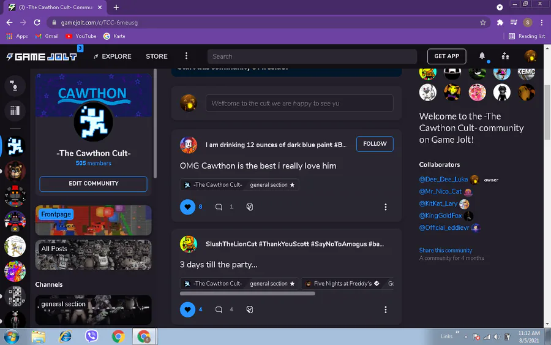Screen dimensions: 551x345
Task: Click the Search field
Action: tap(312, 56)
